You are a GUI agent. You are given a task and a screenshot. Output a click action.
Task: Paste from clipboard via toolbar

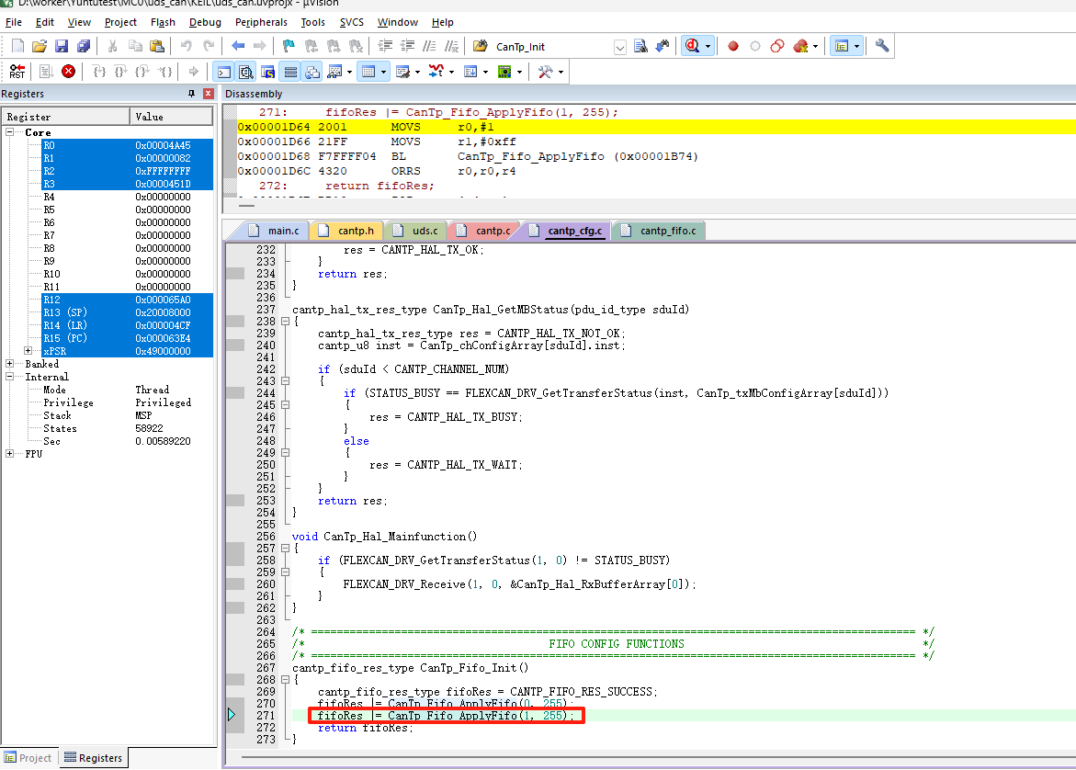[x=157, y=47]
